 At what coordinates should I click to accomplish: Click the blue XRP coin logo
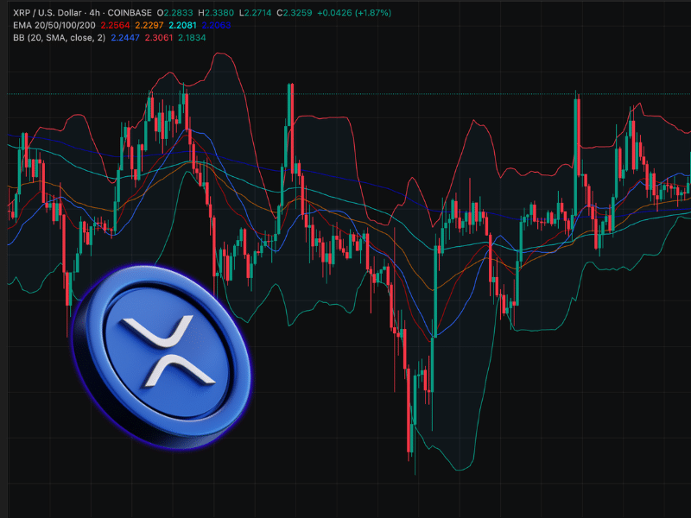click(x=162, y=357)
